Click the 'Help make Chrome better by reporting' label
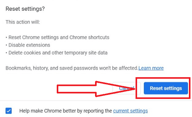This screenshot has width=192, height=117. [x=66, y=111]
